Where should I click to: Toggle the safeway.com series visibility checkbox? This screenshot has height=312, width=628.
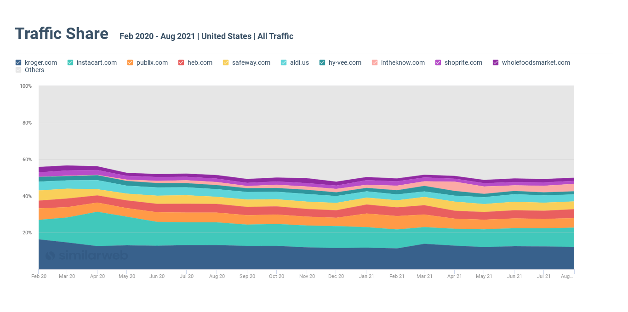(225, 62)
